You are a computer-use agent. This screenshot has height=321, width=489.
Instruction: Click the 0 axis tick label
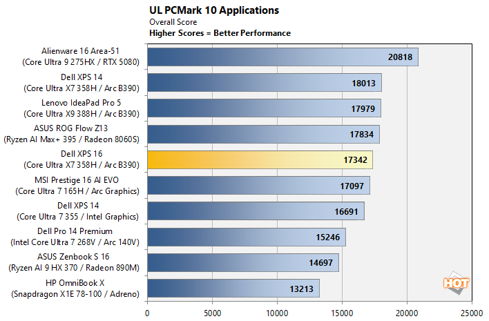(x=147, y=313)
